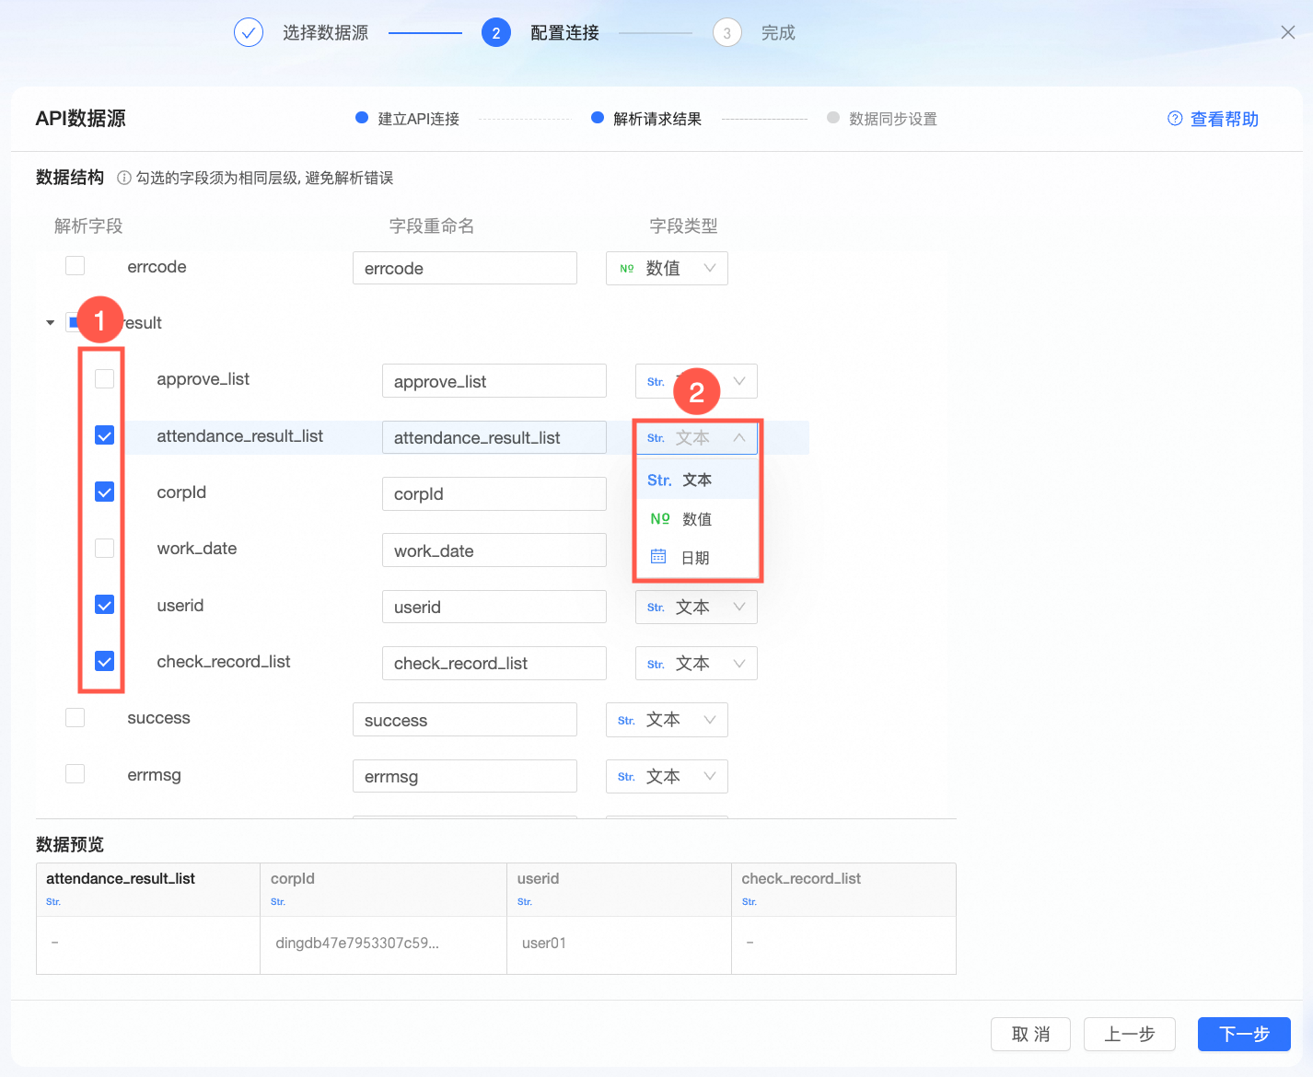This screenshot has width=1313, height=1077.
Task: Edit the work_date rename input field
Action: click(x=494, y=550)
